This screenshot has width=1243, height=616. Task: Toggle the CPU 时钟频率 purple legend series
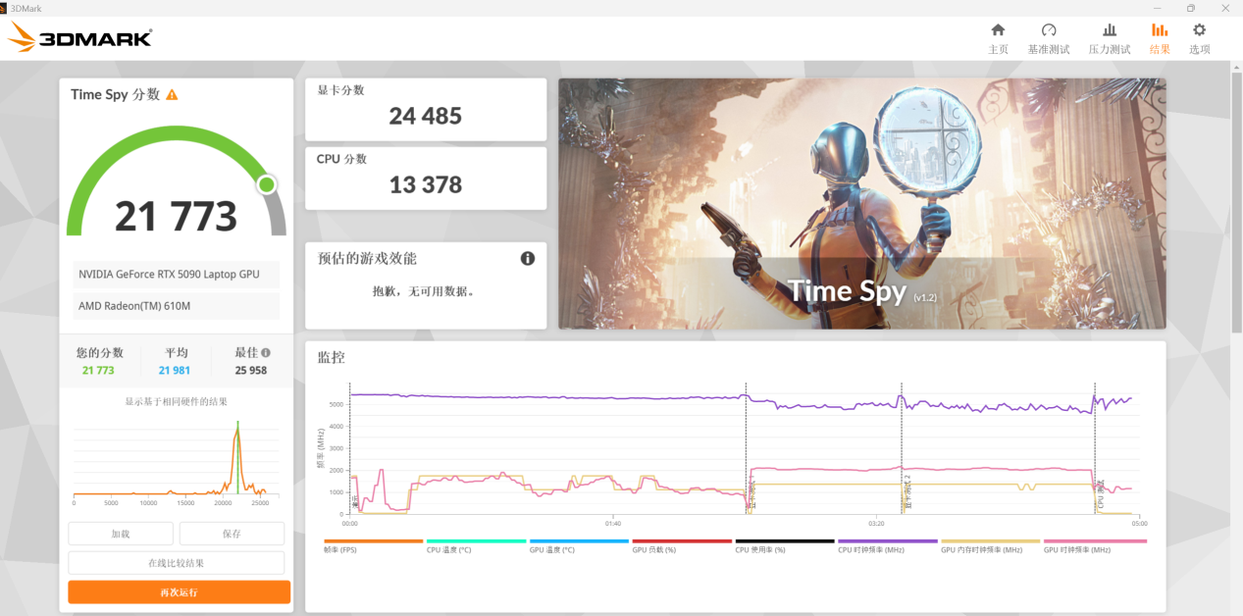pos(887,541)
